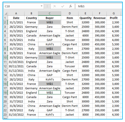
Task: Click the date 31/12/2021
Action: [16, 71]
